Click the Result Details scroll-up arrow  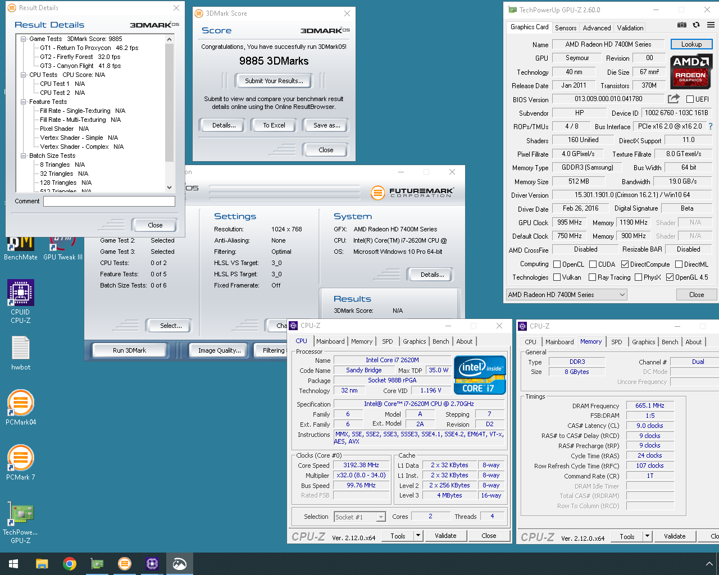(170, 39)
